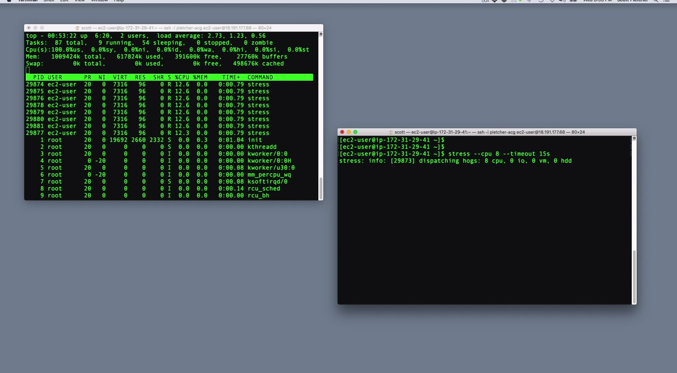Click the split pane icon in the top terminal window
Screen dimensions: 677x373
point(321,34)
